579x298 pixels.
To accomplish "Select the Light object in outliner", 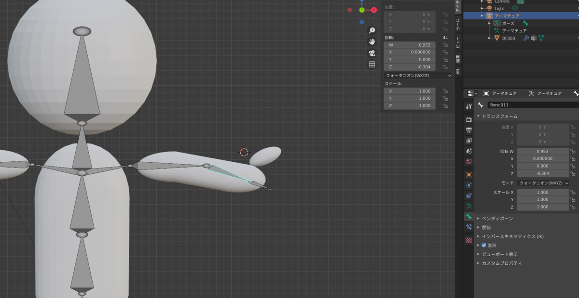I will [x=499, y=8].
